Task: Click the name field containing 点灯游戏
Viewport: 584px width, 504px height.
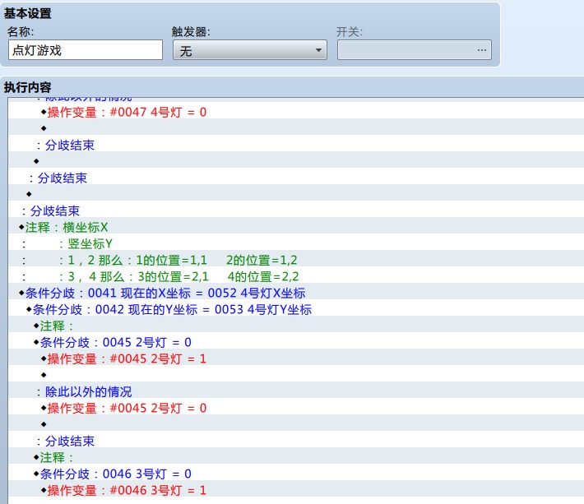Action: point(86,50)
